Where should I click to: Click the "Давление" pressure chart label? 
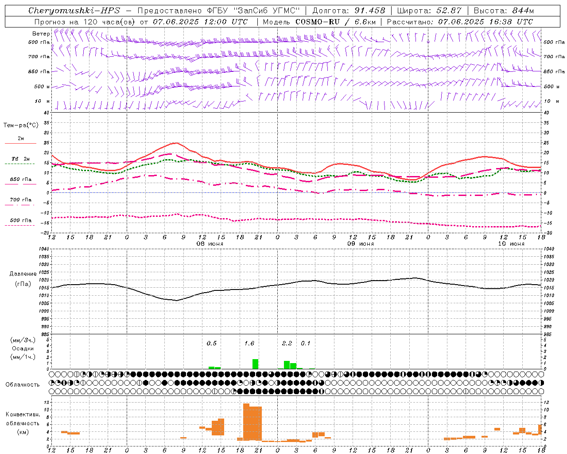click(22, 274)
